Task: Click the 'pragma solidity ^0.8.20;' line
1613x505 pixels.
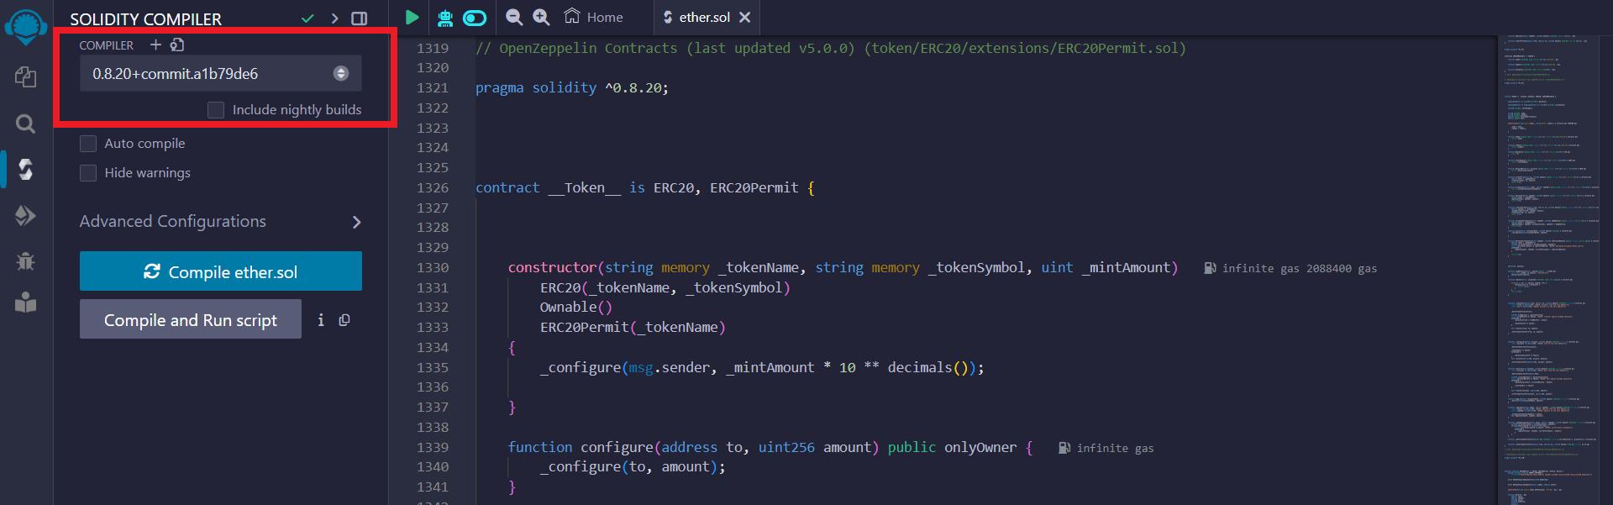Action: pos(572,87)
